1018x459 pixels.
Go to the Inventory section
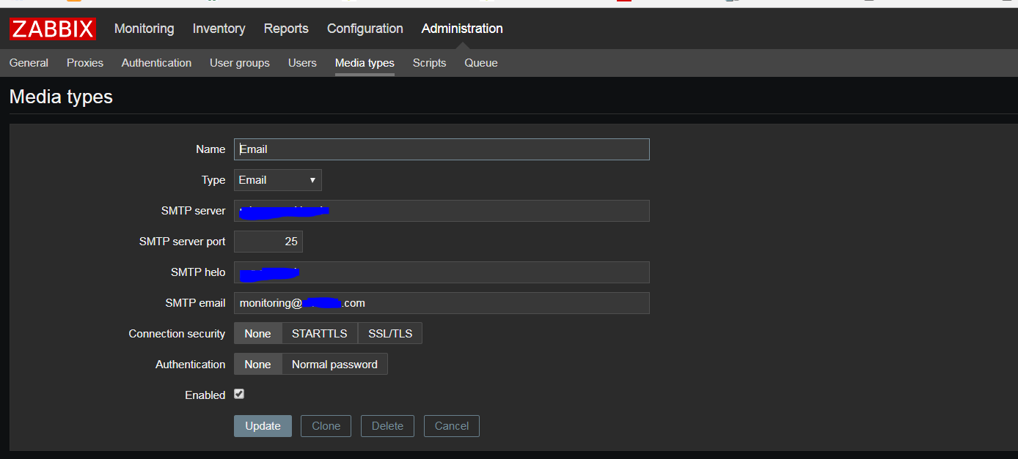[219, 29]
